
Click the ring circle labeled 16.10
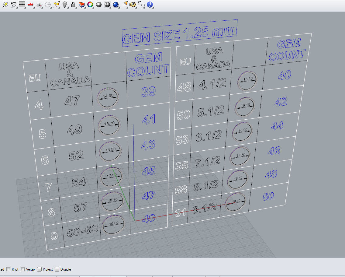[245, 107]
